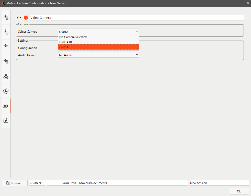Screen dimensions: 251x196
Task: Open the Audio Device dropdown showing No Audio
Action: click(x=99, y=55)
